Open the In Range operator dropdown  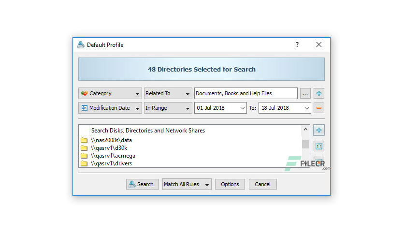pyautogui.click(x=168, y=108)
